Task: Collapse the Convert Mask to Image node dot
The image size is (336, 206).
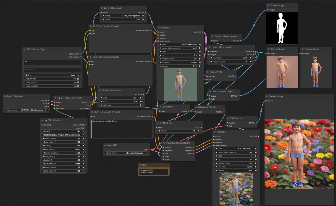Action: coord(213,36)
